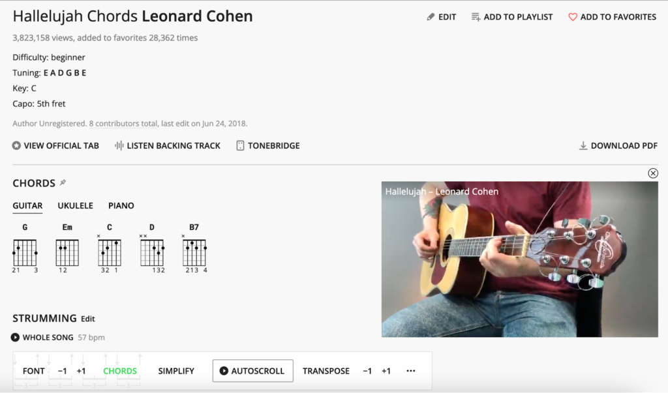Select the B7 chord diagram

pos(194,250)
